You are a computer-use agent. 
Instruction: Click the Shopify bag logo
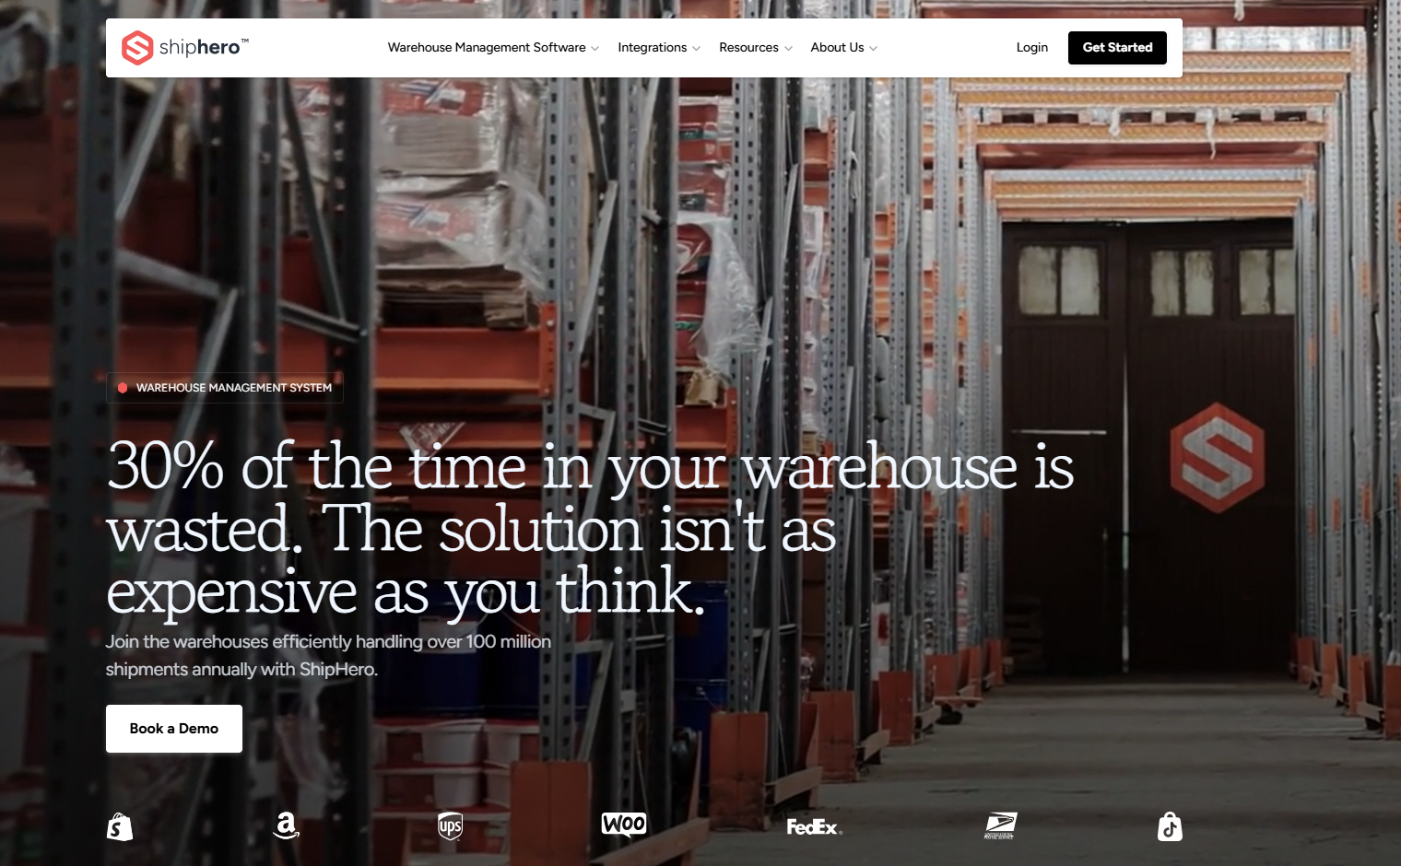click(x=120, y=826)
